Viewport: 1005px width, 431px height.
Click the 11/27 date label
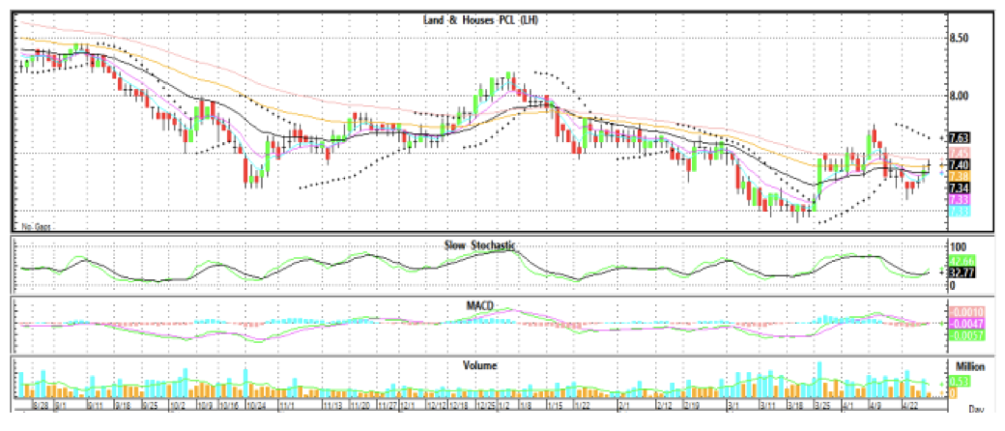pyautogui.click(x=388, y=405)
